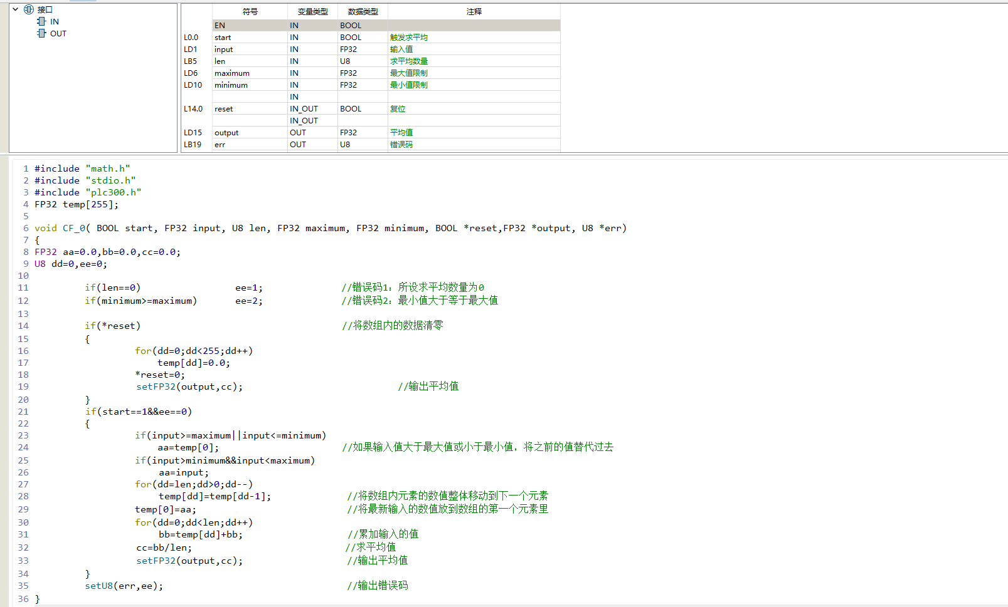Click the 累加输入的值 comment

(x=383, y=534)
